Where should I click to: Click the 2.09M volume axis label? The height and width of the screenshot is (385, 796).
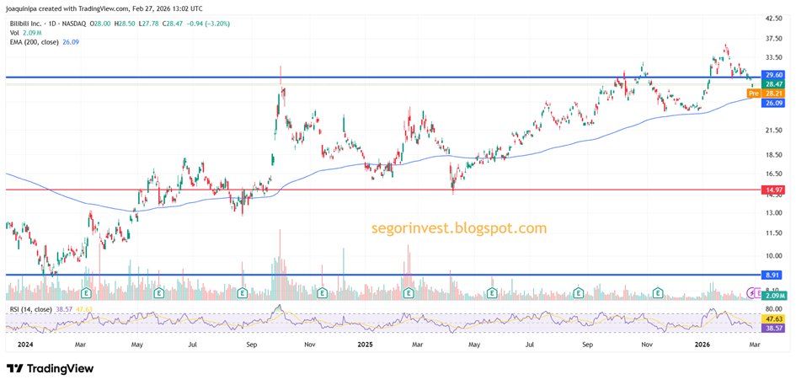775,295
